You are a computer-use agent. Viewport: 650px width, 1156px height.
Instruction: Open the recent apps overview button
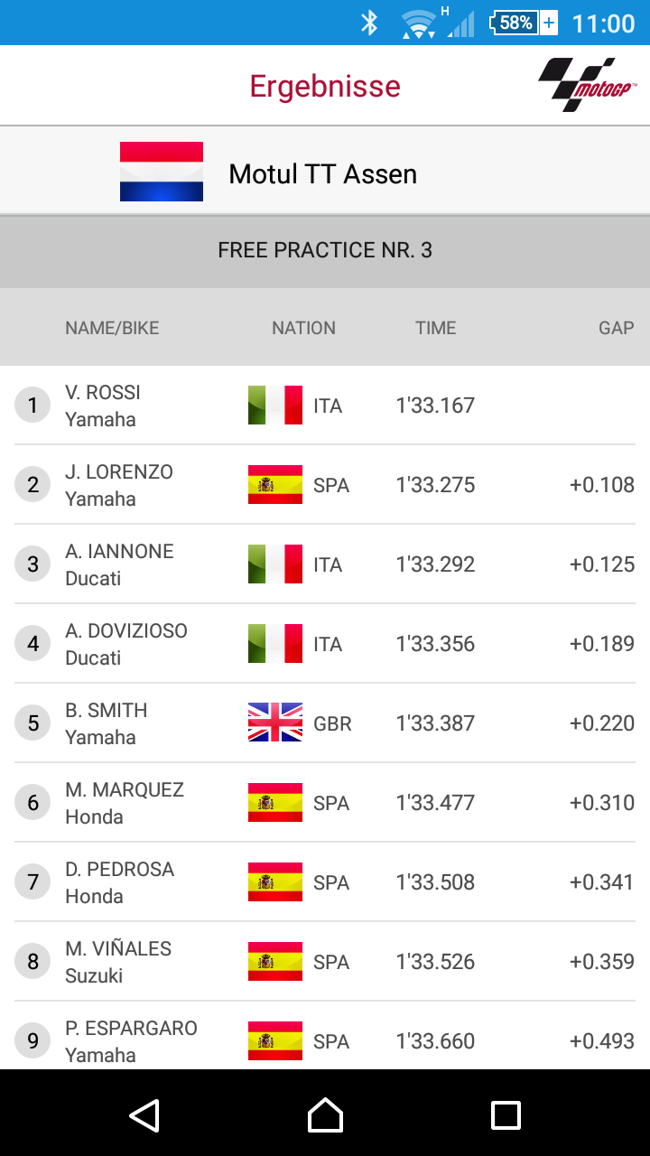coord(506,1115)
